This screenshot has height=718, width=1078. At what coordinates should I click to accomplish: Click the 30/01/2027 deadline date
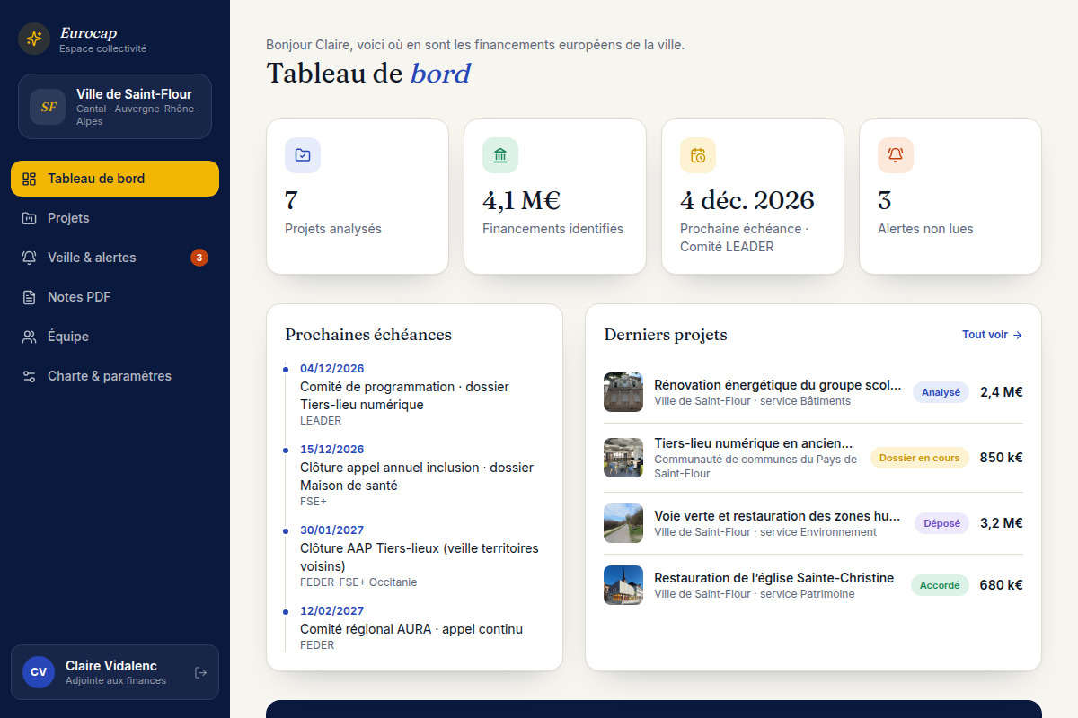pos(332,530)
